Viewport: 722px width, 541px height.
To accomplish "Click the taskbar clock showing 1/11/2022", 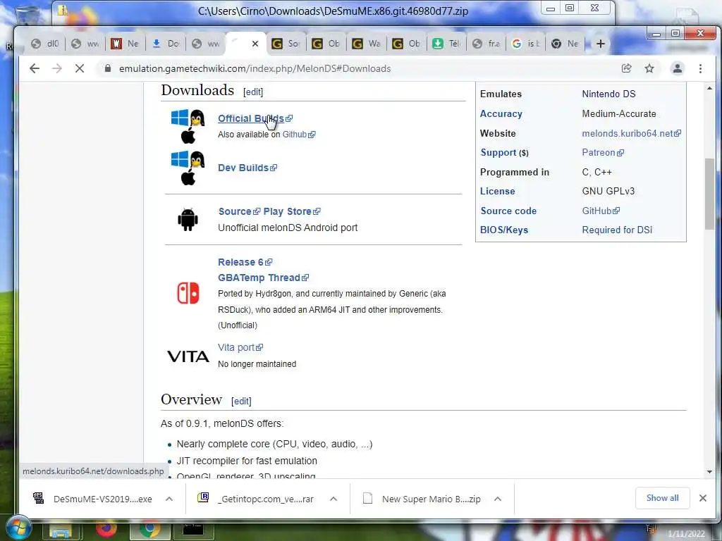I will [x=686, y=534].
